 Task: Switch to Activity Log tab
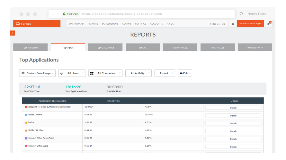point(180,47)
